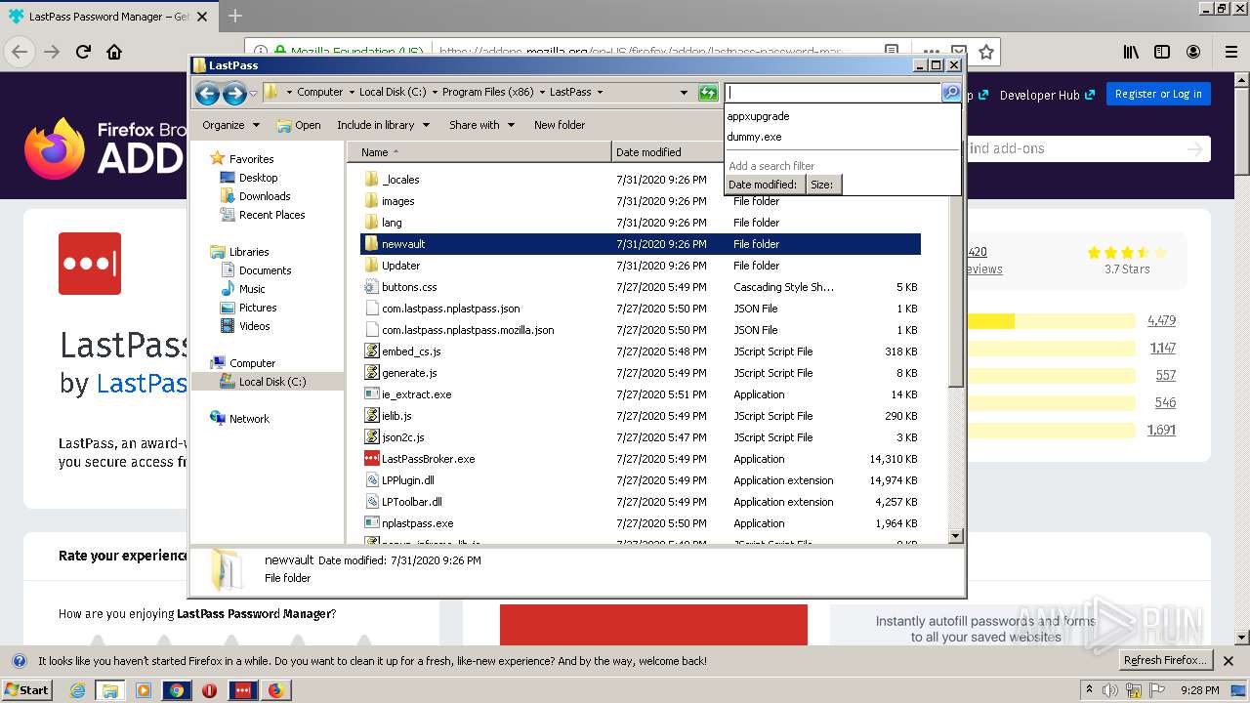This screenshot has width=1250, height=703.
Task: Add the Date modified search filter
Action: pyautogui.click(x=765, y=185)
